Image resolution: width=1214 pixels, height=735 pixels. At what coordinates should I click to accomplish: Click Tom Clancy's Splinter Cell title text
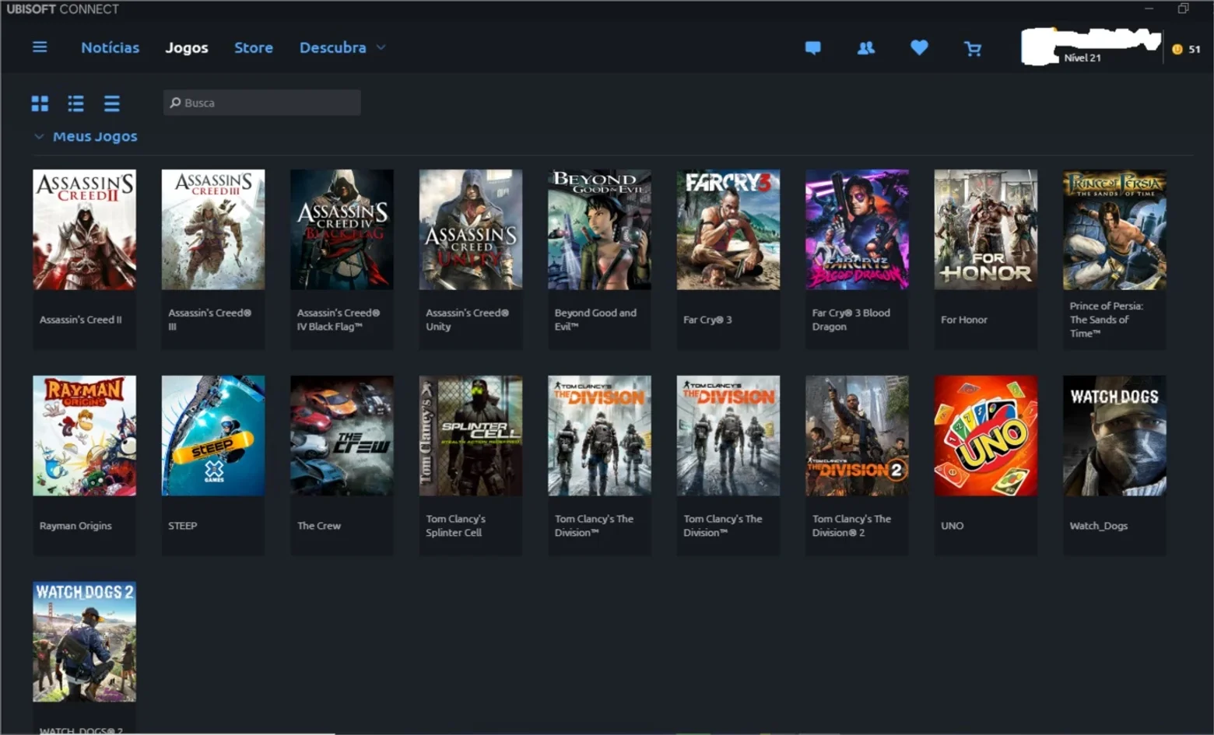pos(456,526)
